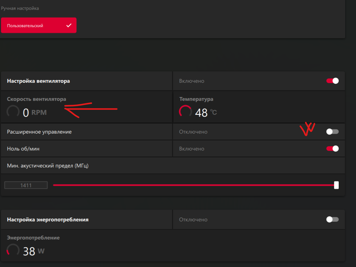Click the checkmark on Пользовательский button
The image size is (356, 267).
[69, 25]
